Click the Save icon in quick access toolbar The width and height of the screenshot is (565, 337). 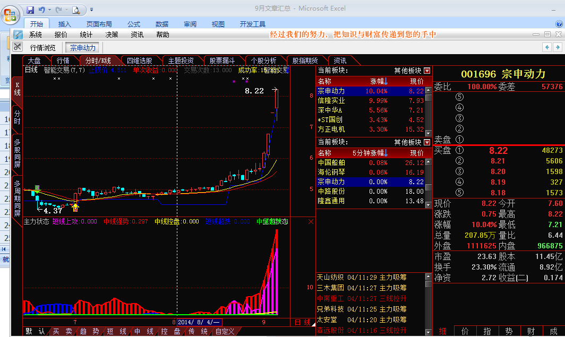pyautogui.click(x=31, y=10)
